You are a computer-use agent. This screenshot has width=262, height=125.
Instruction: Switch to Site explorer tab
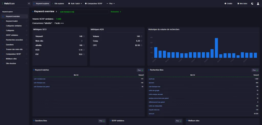pos(59,4)
